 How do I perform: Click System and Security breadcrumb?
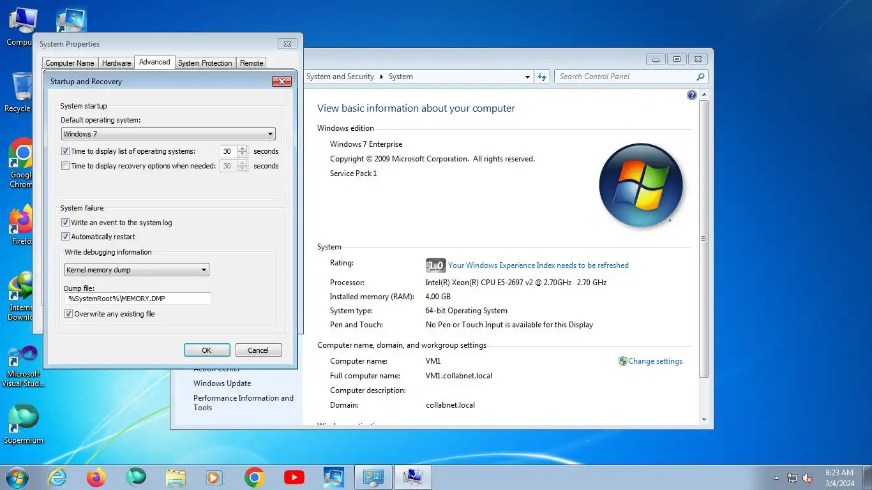tap(340, 77)
